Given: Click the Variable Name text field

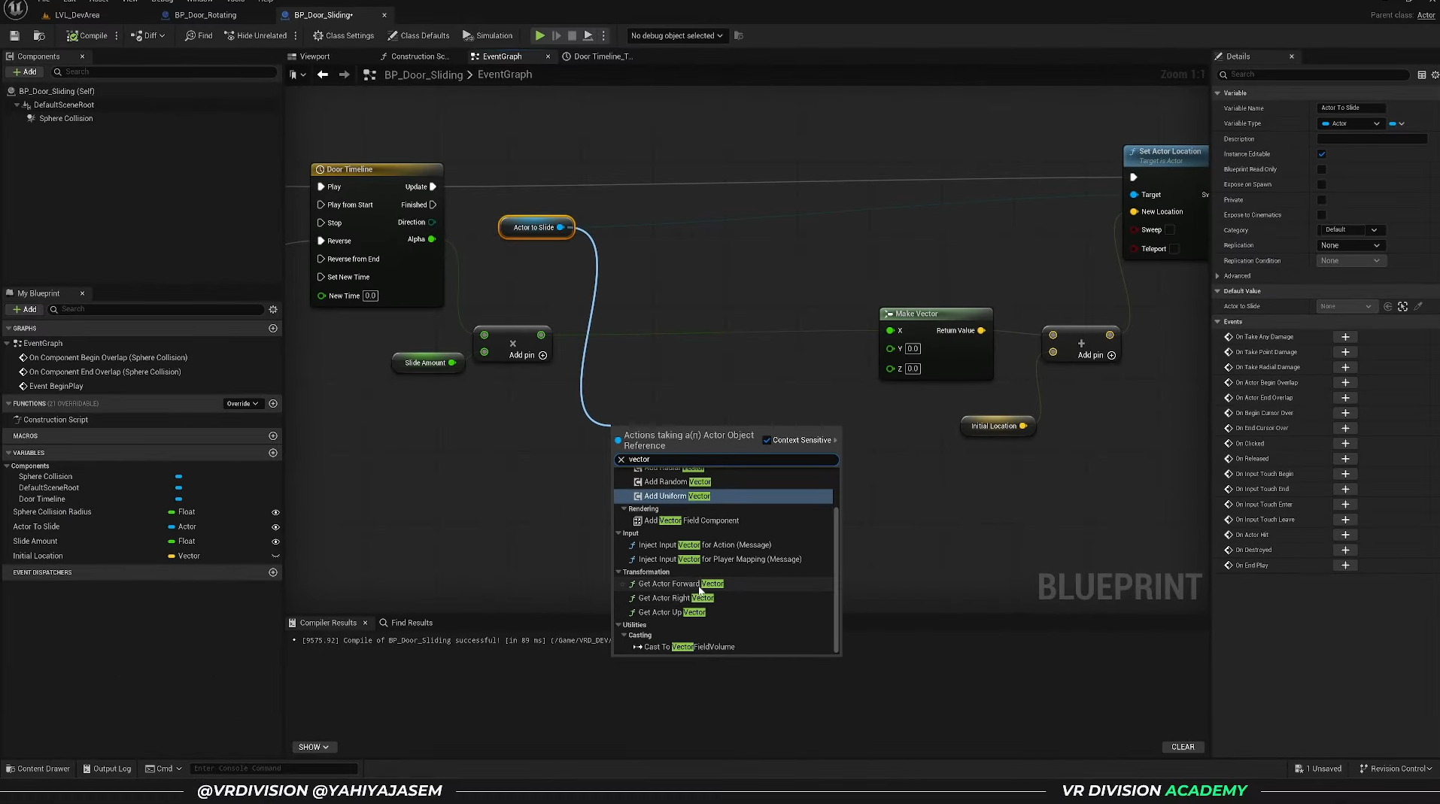Looking at the screenshot, I should [1350, 108].
